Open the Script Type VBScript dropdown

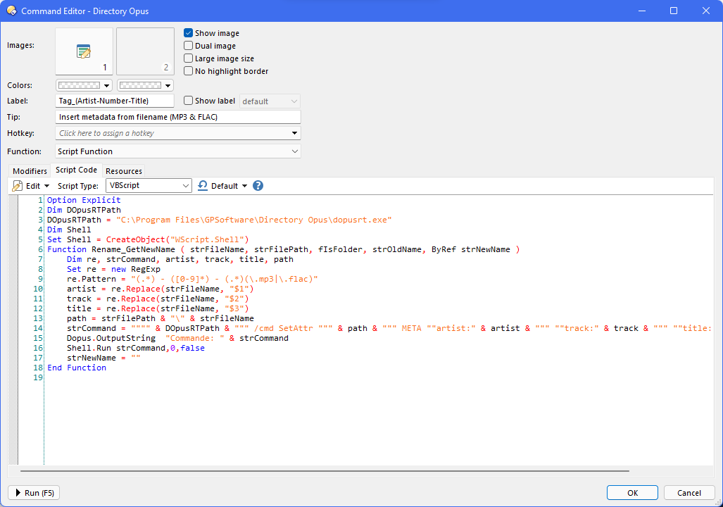tap(149, 185)
